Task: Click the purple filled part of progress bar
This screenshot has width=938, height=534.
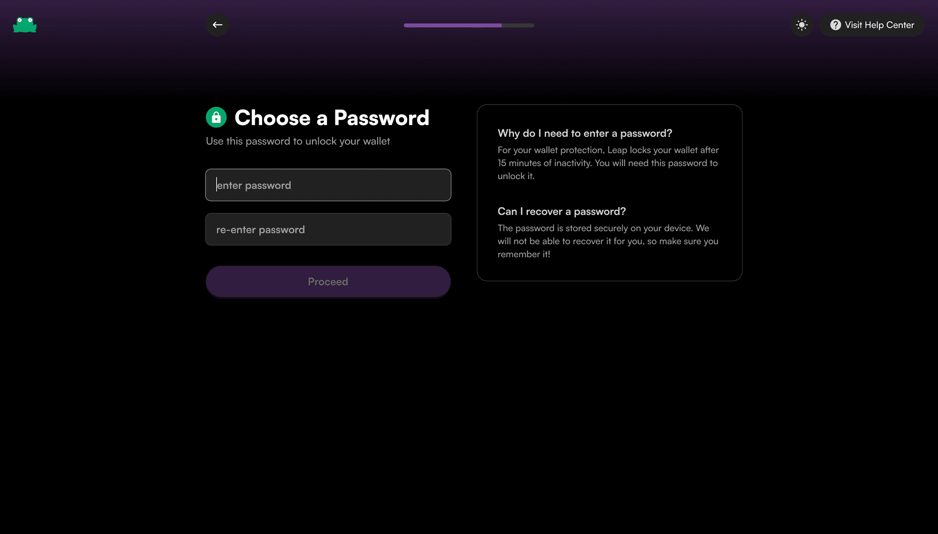Action: (x=453, y=25)
